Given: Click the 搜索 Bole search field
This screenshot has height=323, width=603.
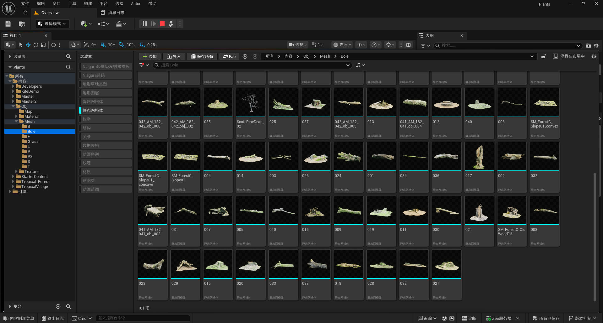Looking at the screenshot, I should pyautogui.click(x=252, y=65).
